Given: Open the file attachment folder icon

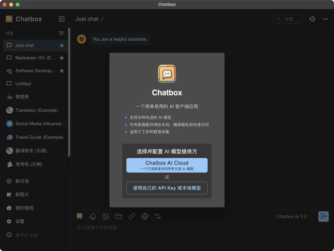Looking at the screenshot, I should 119,216.
